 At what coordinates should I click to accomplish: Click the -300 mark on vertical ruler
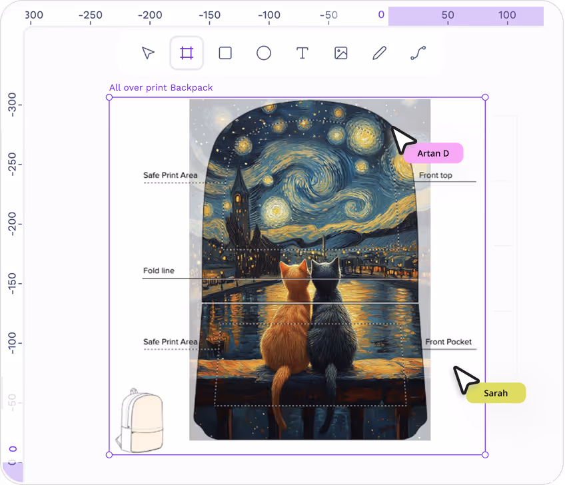[x=12, y=105]
